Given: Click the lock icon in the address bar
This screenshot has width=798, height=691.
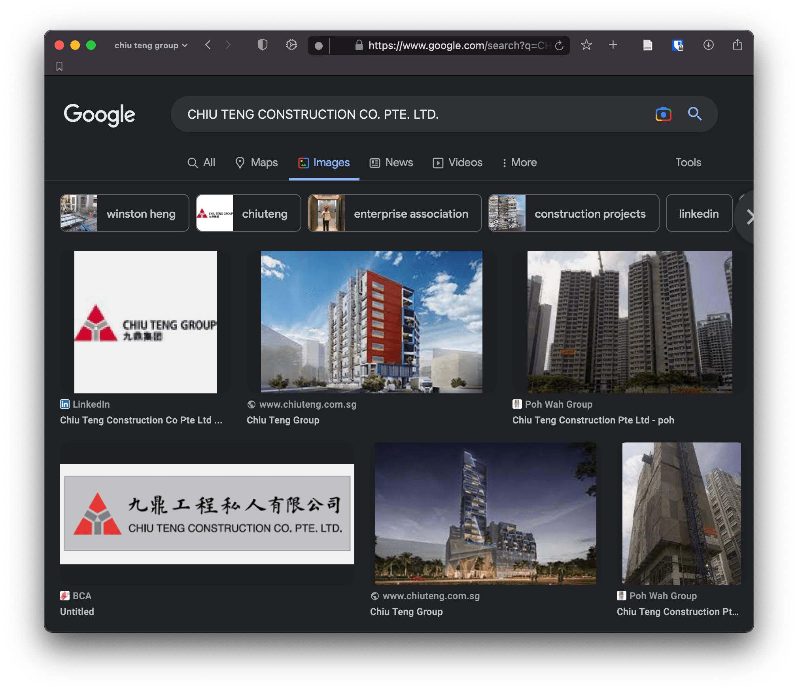Looking at the screenshot, I should click(x=359, y=45).
